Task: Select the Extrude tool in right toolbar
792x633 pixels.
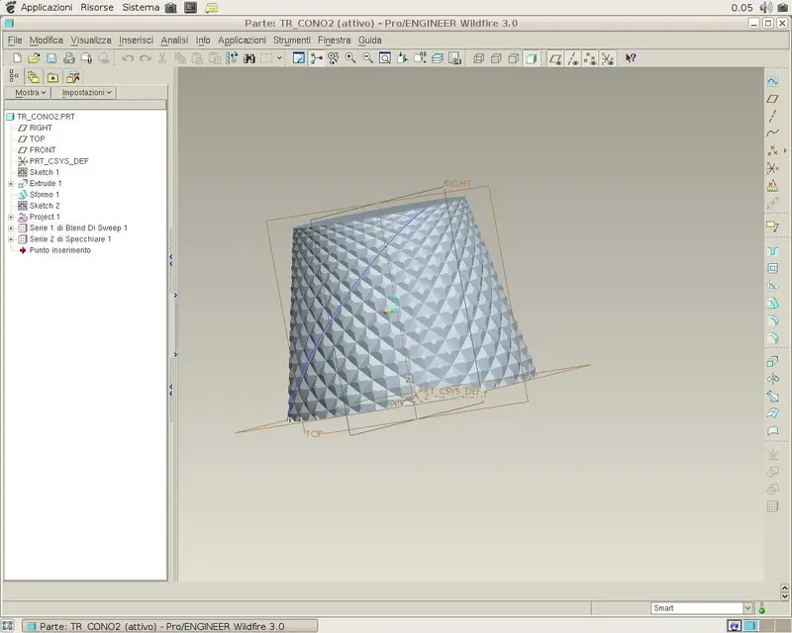Action: point(772,361)
